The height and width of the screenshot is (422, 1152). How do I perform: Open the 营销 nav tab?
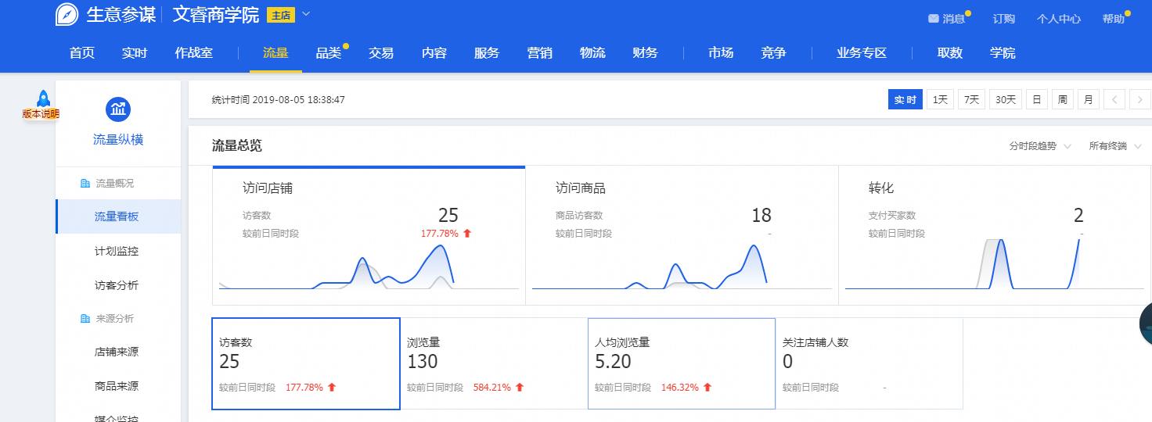click(540, 53)
